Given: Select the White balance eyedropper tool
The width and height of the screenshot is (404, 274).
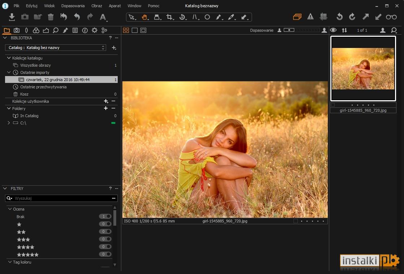Looking at the screenshot, I should pos(231,17).
